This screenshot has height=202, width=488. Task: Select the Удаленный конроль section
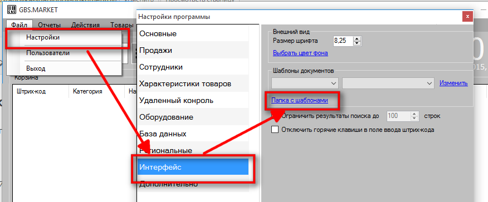point(193,100)
